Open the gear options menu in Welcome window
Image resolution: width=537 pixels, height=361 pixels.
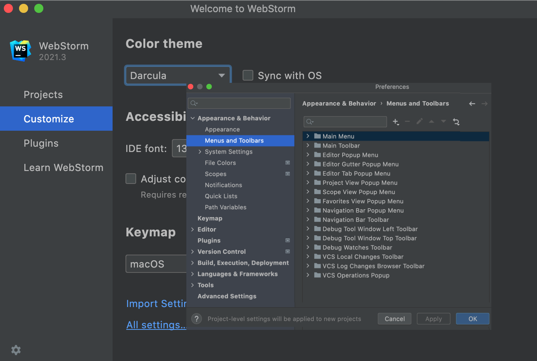[16, 350]
